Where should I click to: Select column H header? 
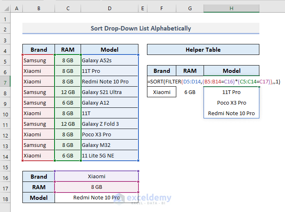pyautogui.click(x=231, y=8)
